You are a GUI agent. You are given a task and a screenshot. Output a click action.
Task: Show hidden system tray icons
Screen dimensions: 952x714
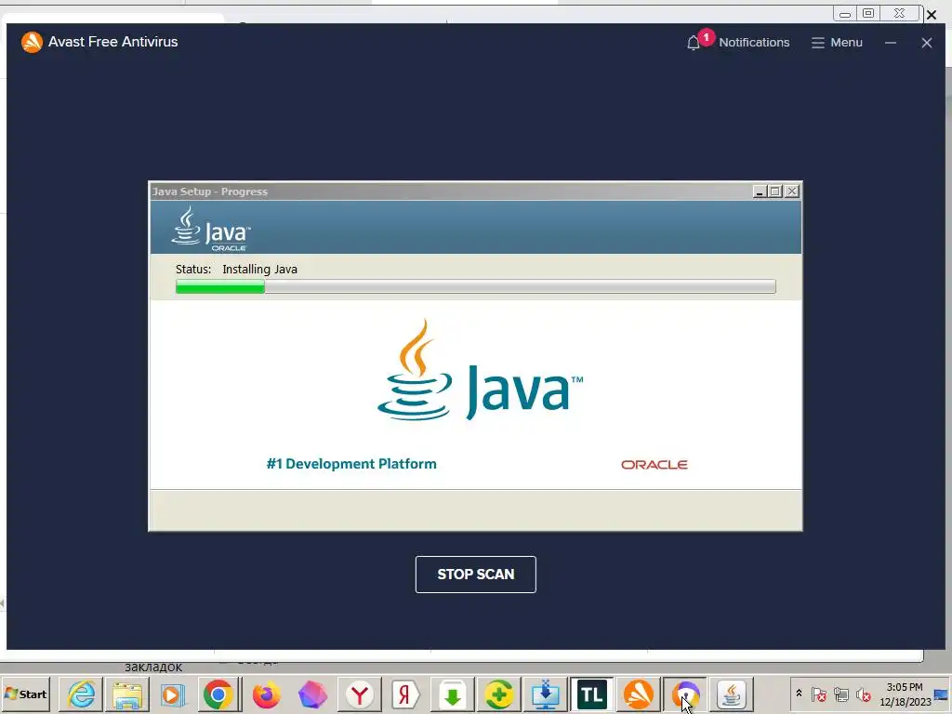(799, 694)
